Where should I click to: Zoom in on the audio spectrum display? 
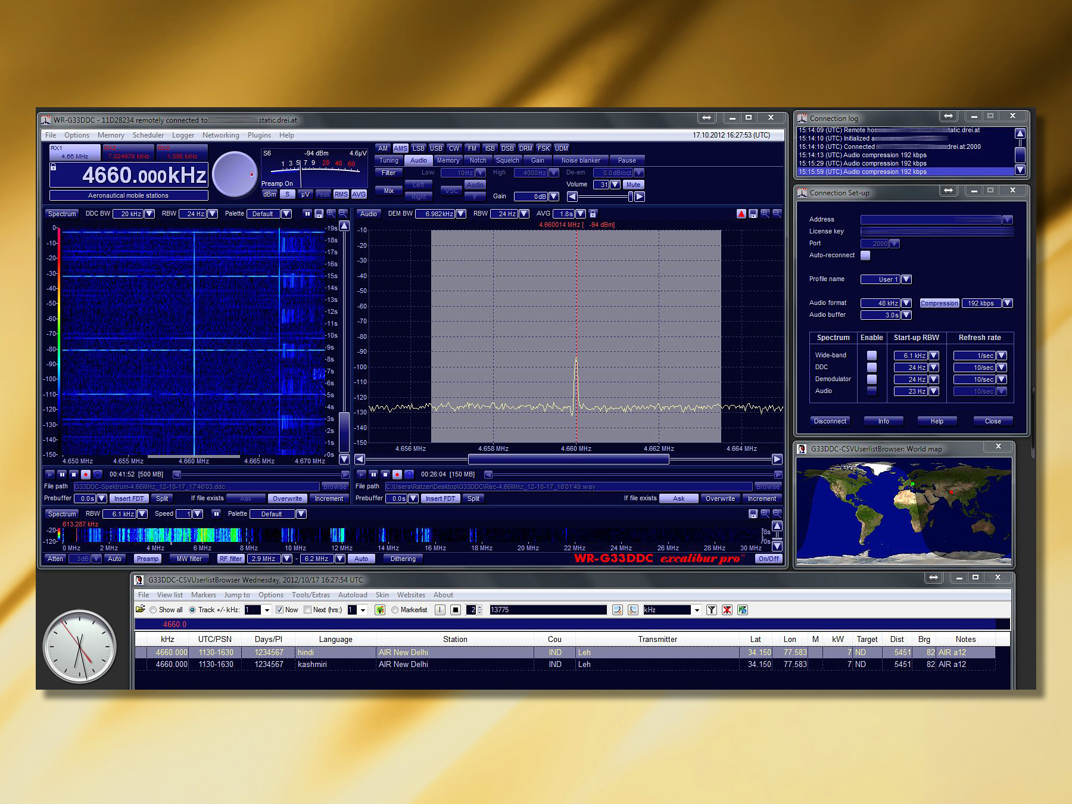click(765, 214)
